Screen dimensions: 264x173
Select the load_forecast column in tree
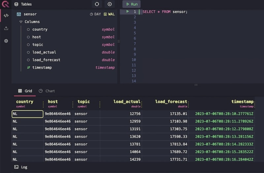coord(46,60)
